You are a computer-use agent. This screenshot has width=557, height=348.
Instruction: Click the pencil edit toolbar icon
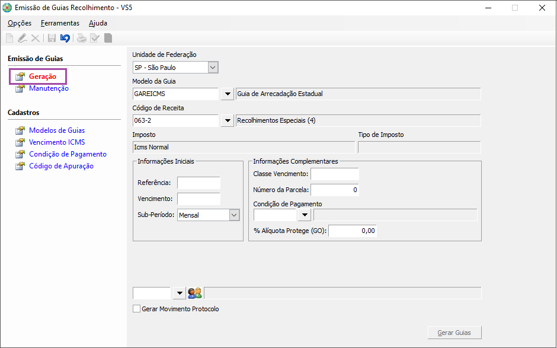[23, 38]
